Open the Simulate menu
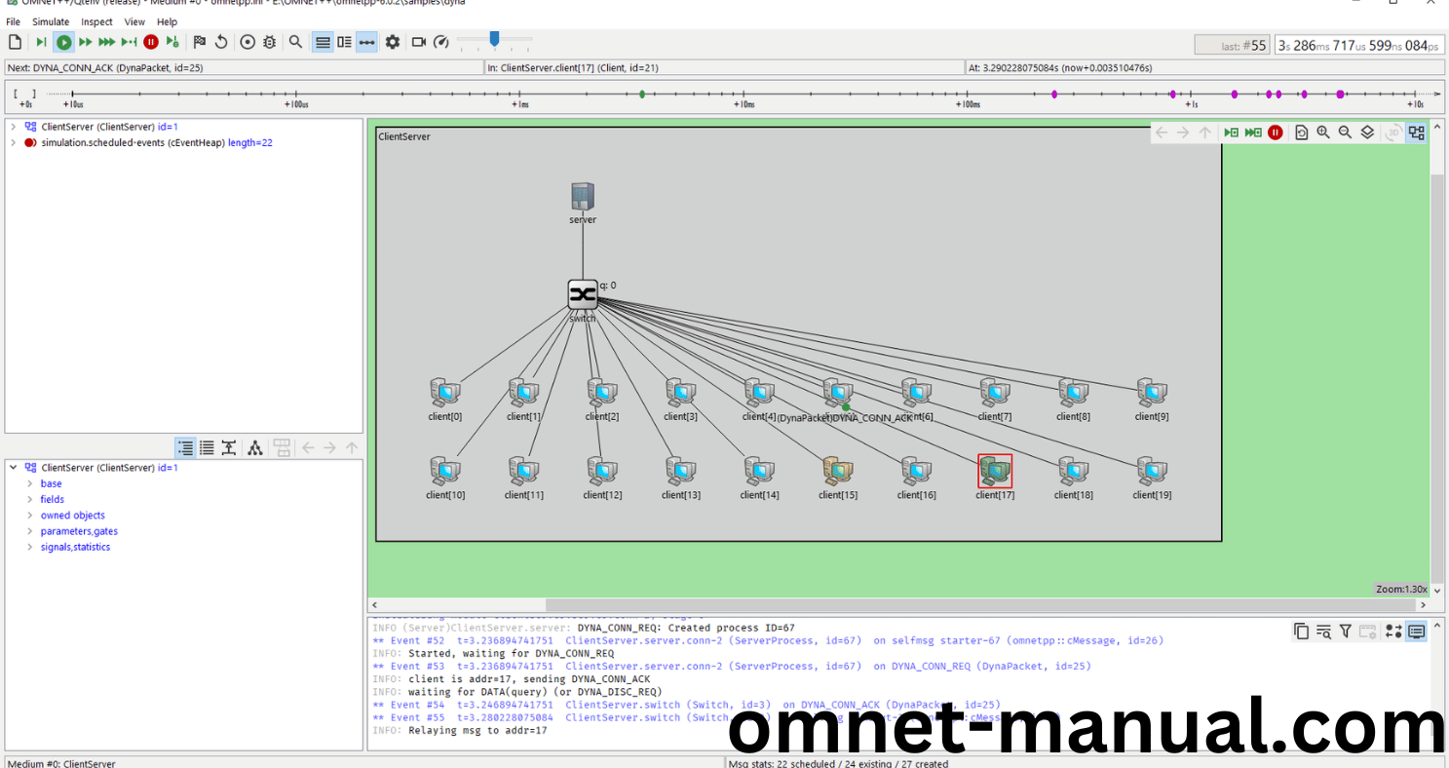The width and height of the screenshot is (1449, 768). pyautogui.click(x=50, y=21)
